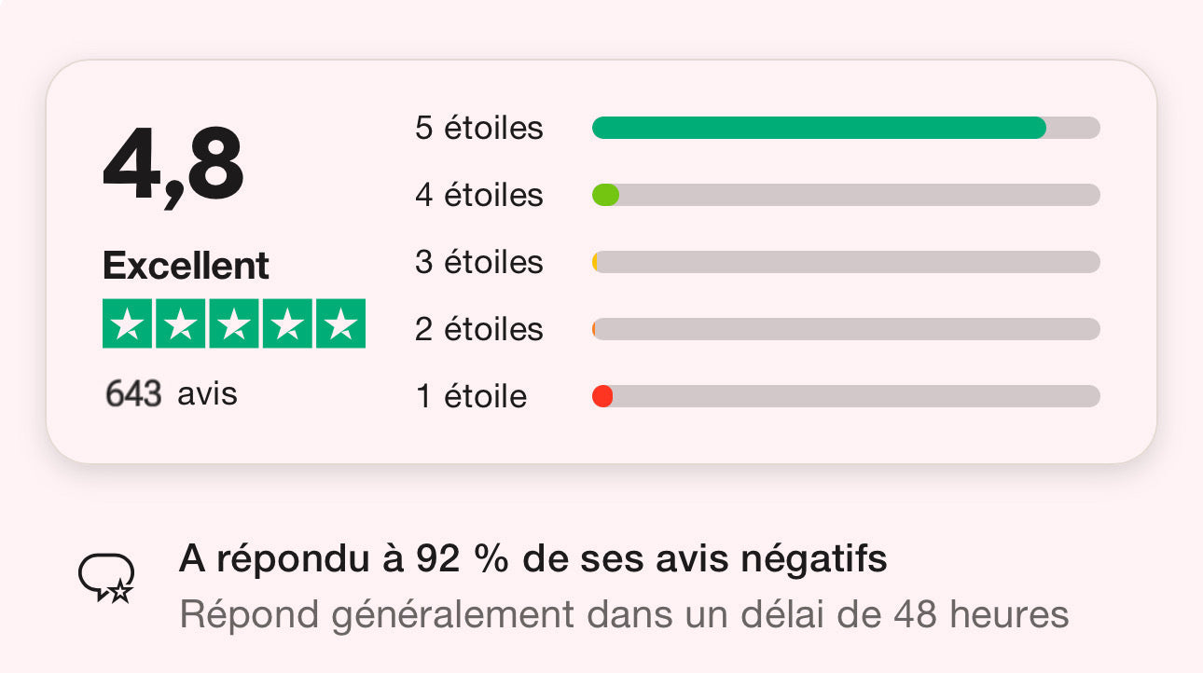This screenshot has width=1203, height=673.
Task: Click the 'A répondu à 92 %' text
Action: pos(532,559)
